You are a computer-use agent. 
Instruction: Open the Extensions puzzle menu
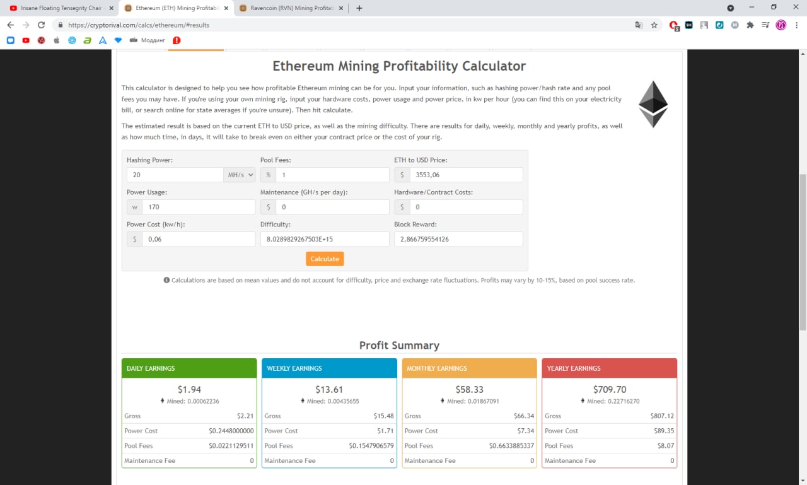[x=750, y=25]
